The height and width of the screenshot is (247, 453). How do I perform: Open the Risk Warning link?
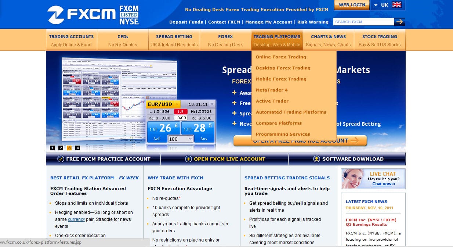tap(313, 22)
